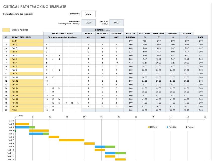Viewport: 215px width, 163px height.
Task: Select the START DATE field showing 01/17
Action: point(88,14)
